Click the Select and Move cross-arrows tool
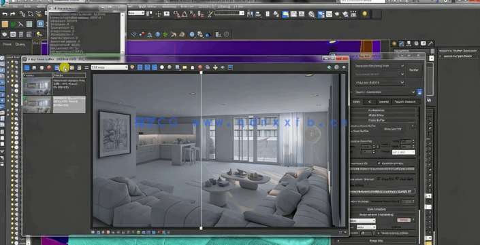 [159, 14]
